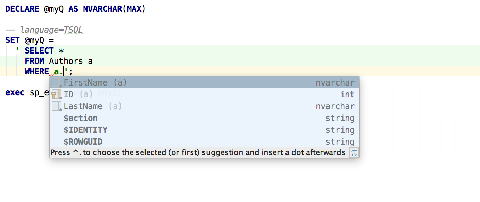
Task: Pick the $ROWGUID completion item
Action: pyautogui.click(x=83, y=142)
